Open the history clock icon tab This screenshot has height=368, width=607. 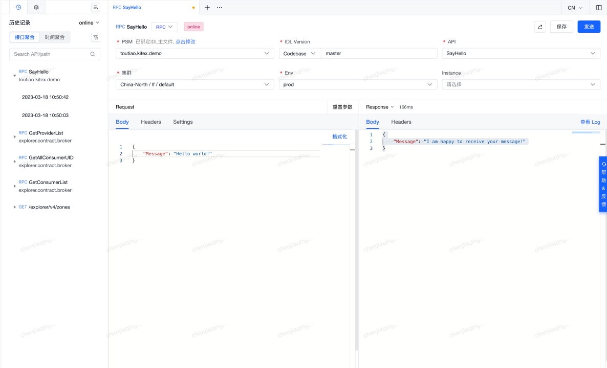coord(18,7)
